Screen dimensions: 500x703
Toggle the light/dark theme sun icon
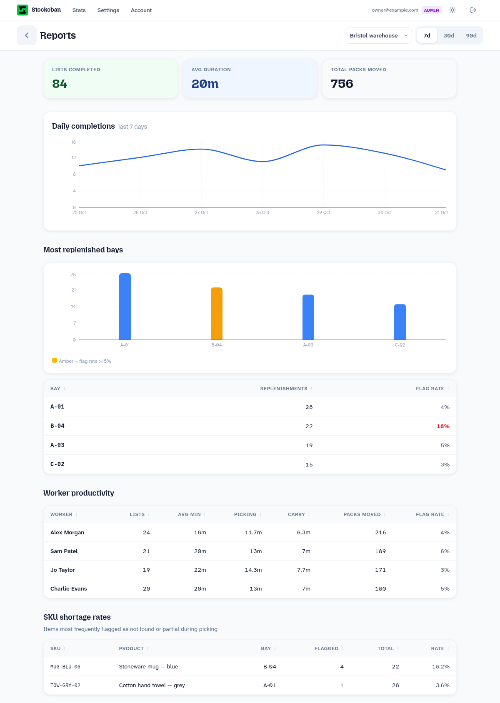click(452, 10)
